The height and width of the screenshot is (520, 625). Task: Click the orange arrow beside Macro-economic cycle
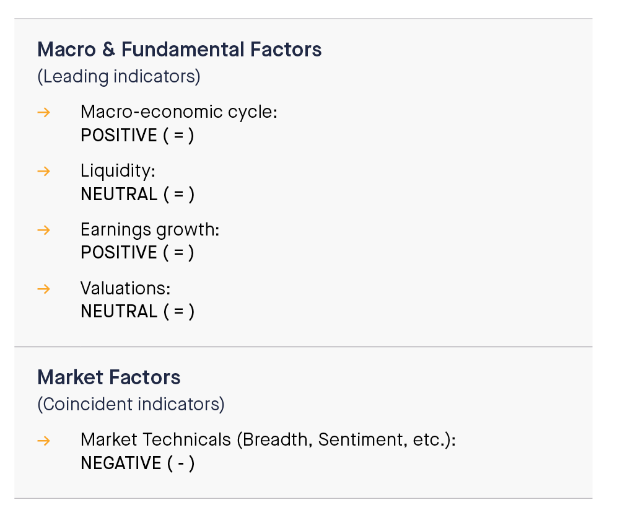(x=44, y=112)
